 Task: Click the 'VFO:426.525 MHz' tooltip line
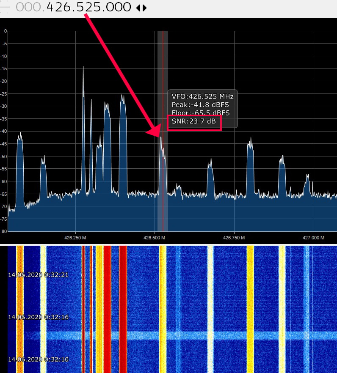[x=203, y=96]
